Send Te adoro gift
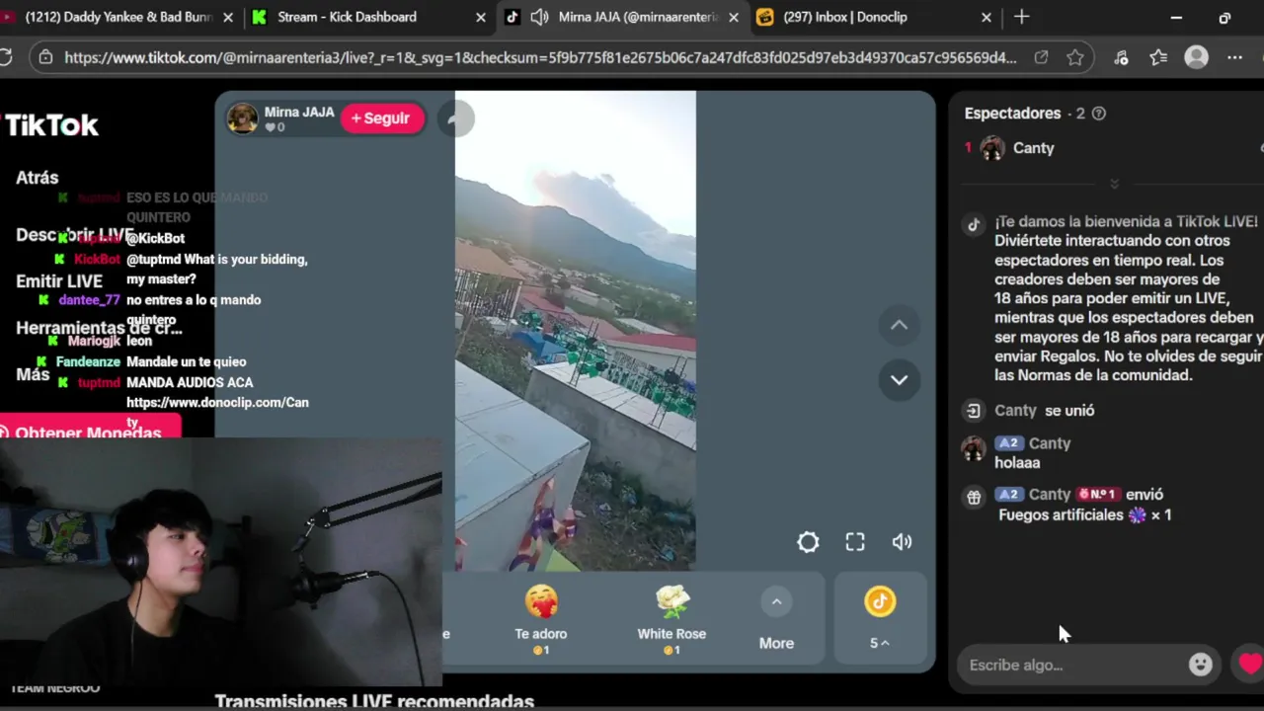Screen dimensions: 1264x711 541,619
